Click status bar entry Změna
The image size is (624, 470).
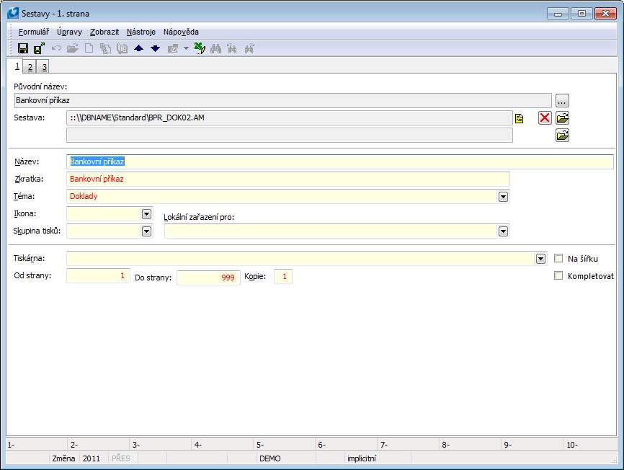pos(63,458)
